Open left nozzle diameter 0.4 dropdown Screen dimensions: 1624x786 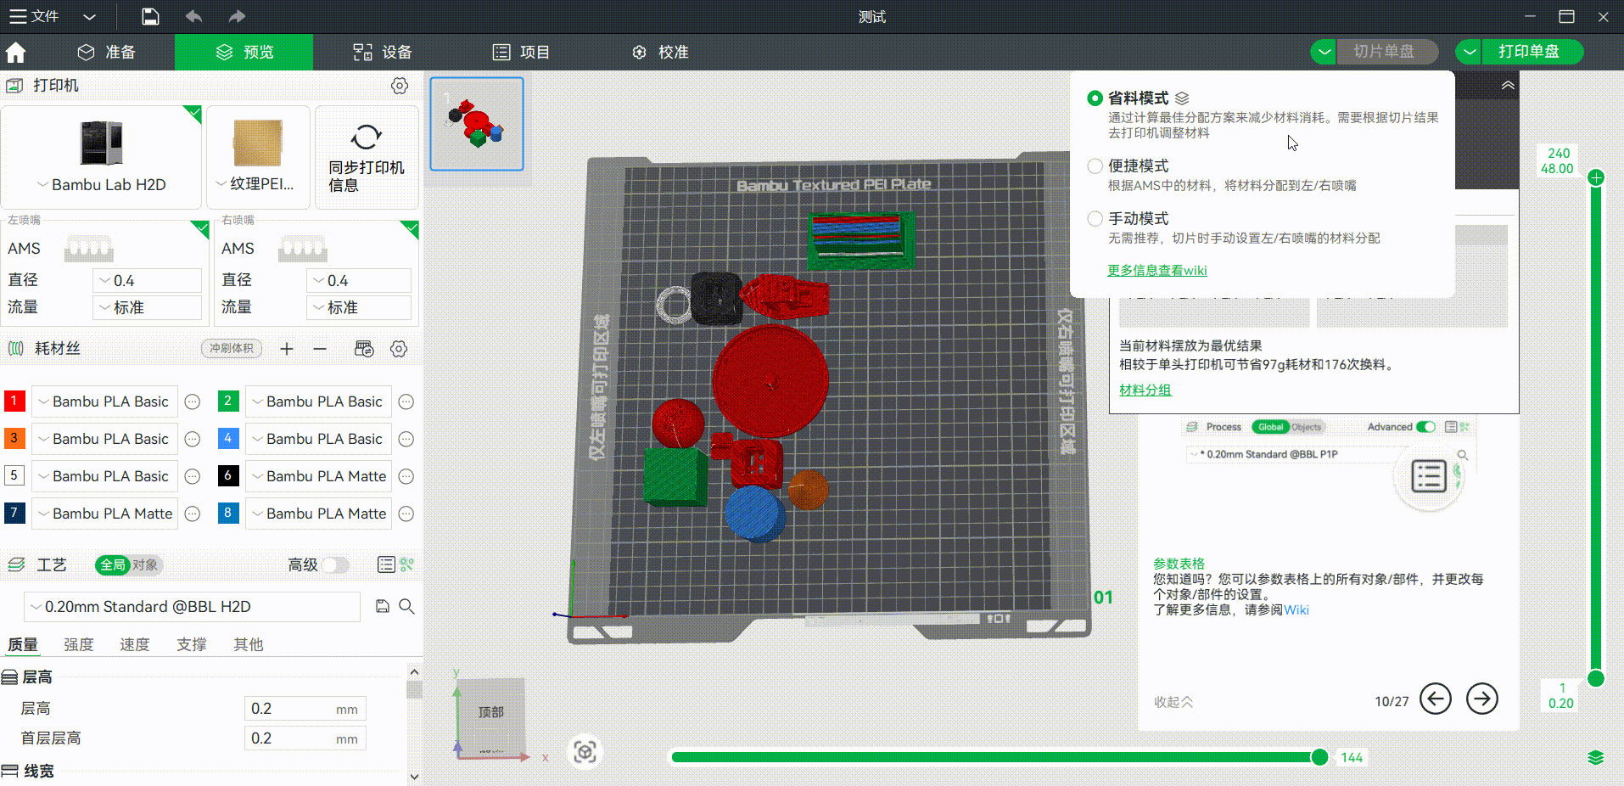pos(147,281)
